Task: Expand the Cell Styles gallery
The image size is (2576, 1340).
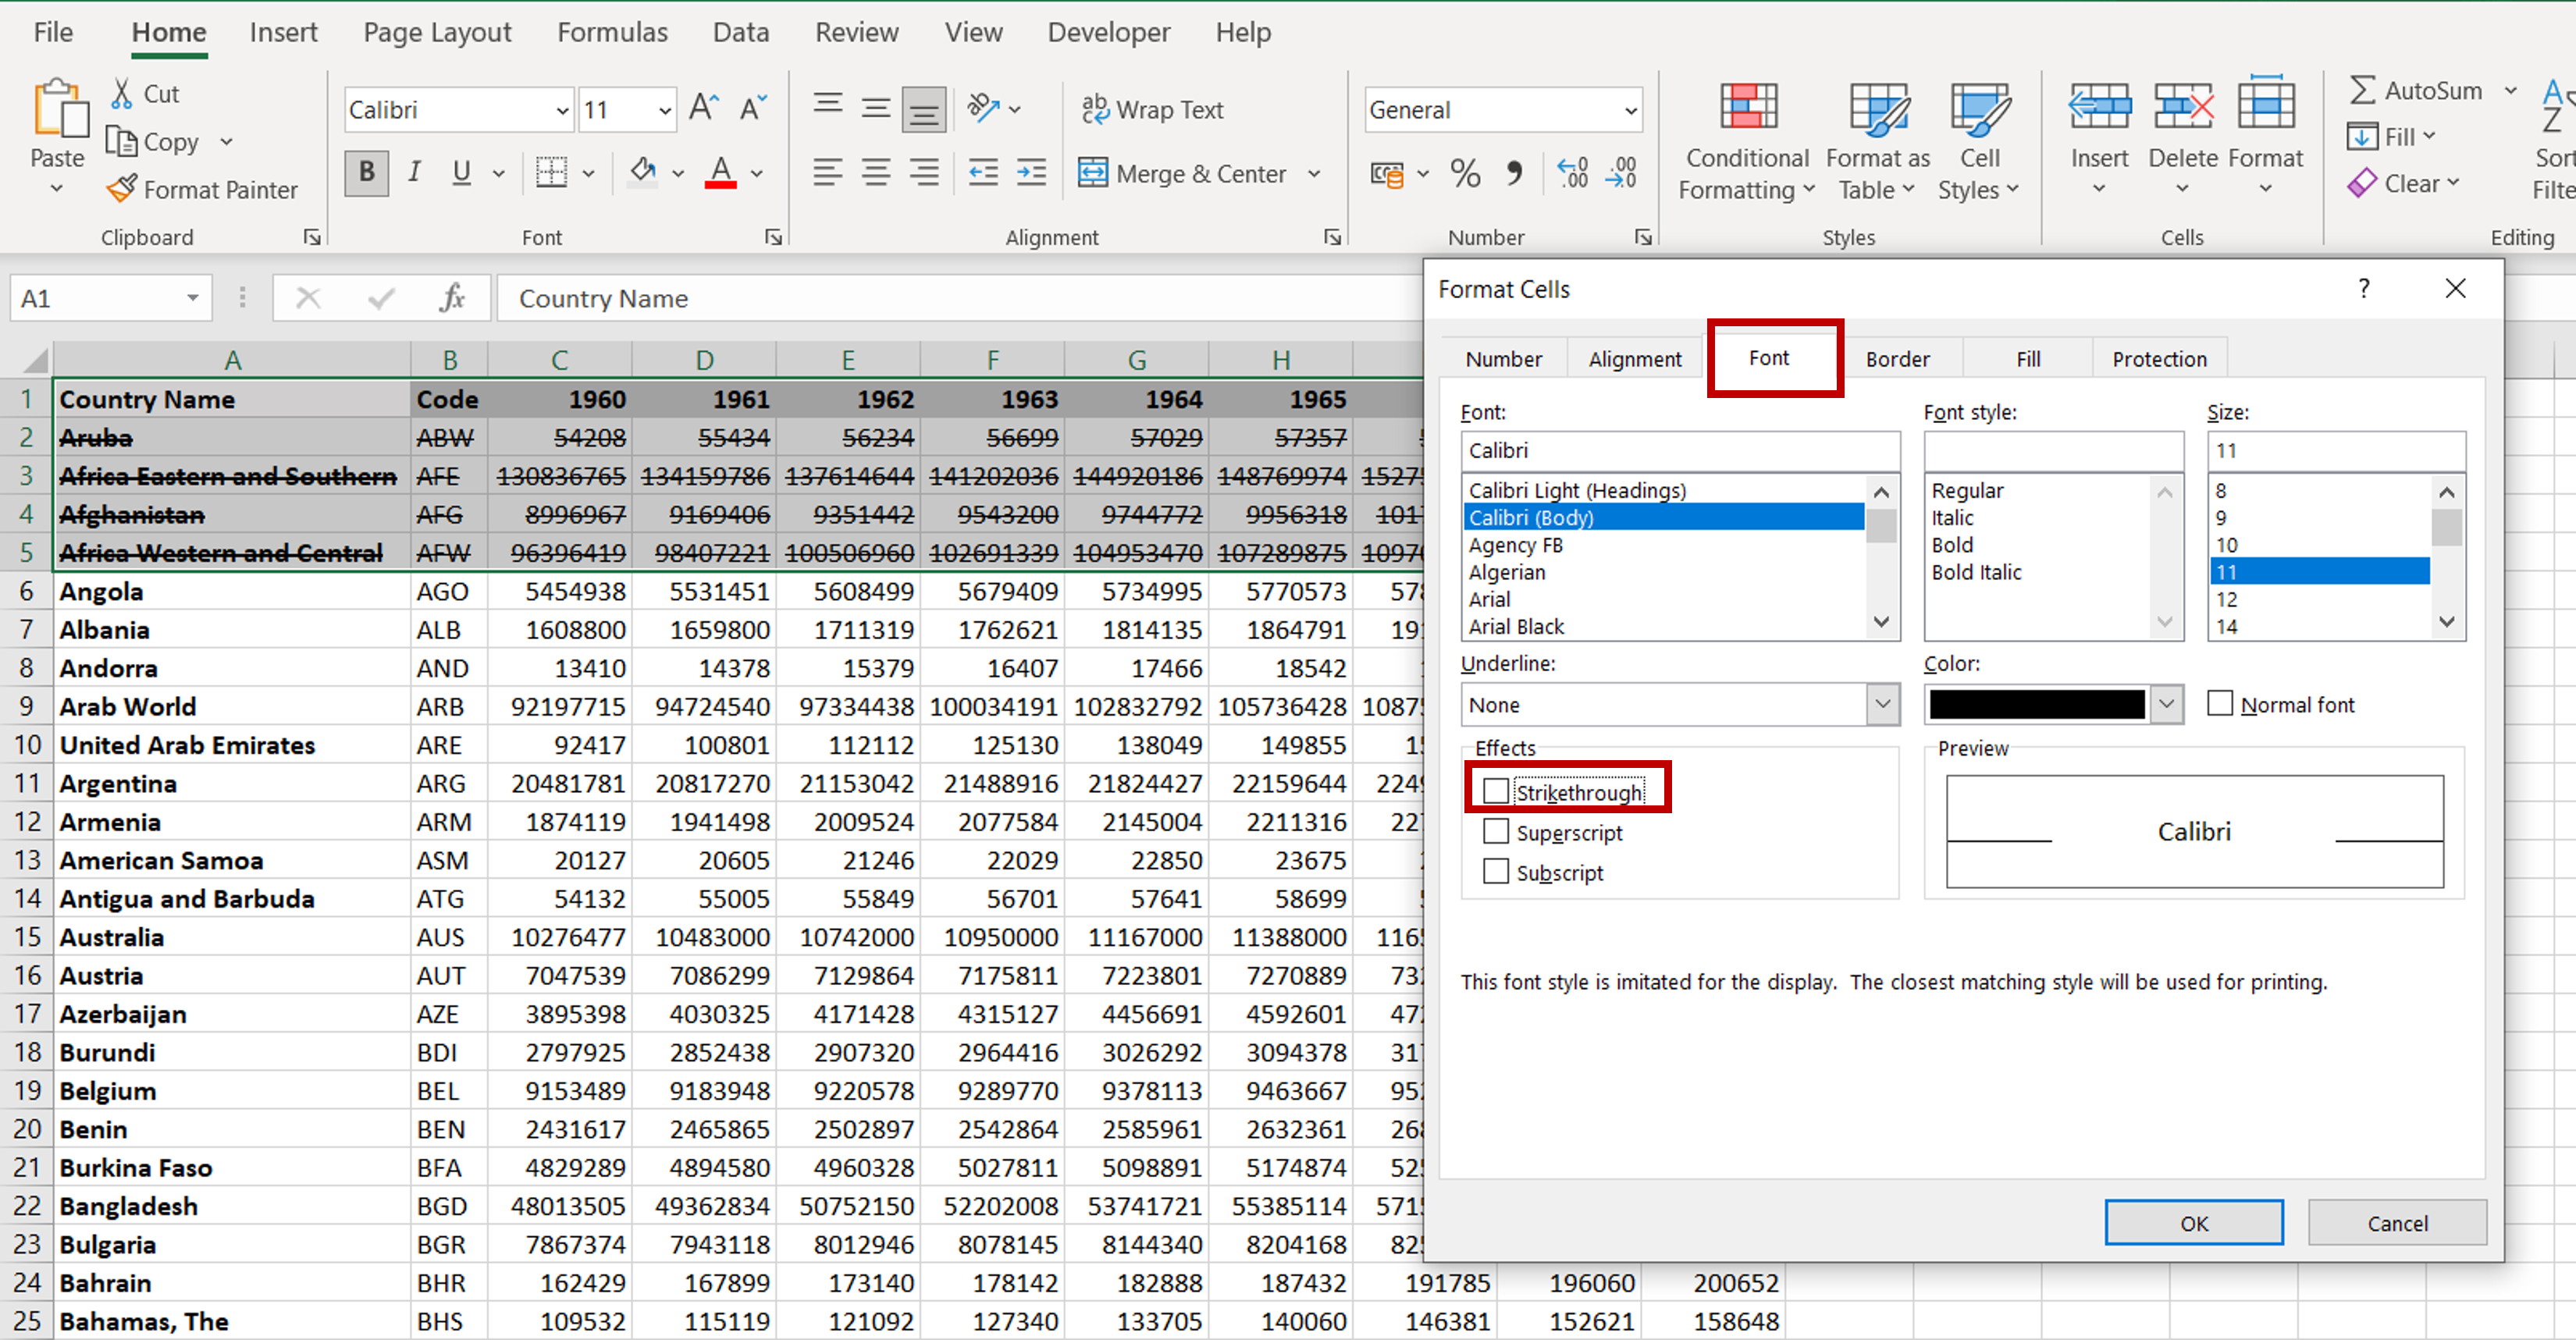Action: click(x=1978, y=140)
